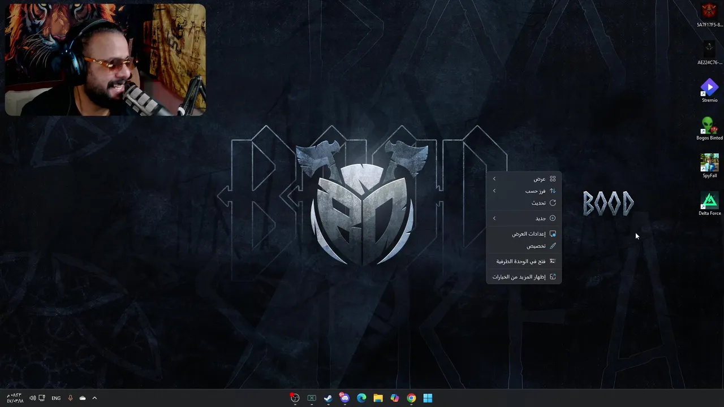Screen dimensions: 724x407
Task: Click إظهار المزيد من الخيارات (Show more options)
Action: pyautogui.click(x=524, y=277)
